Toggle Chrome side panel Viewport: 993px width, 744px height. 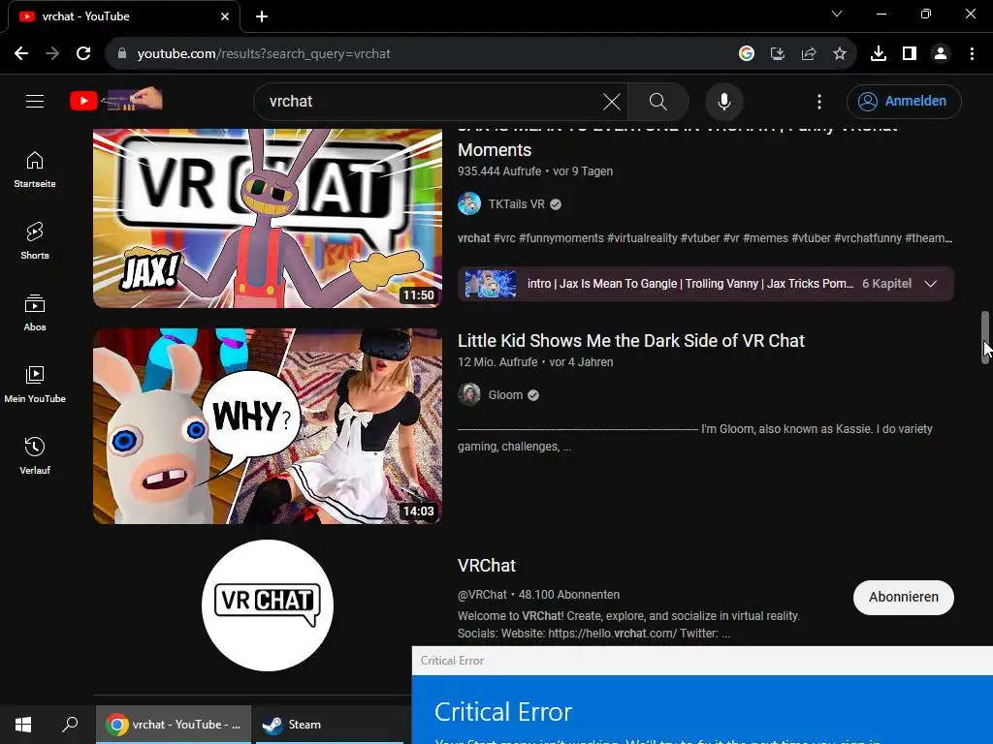point(910,54)
